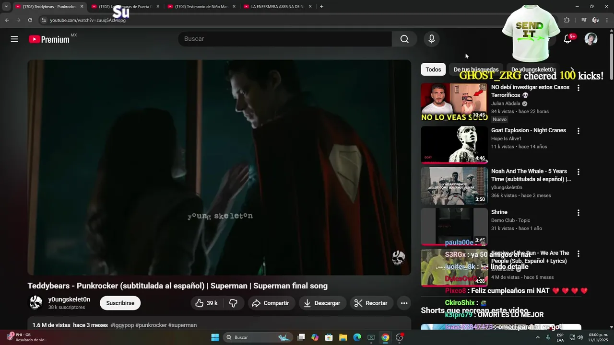The width and height of the screenshot is (614, 345).
Task: View site information icon in address bar
Action: pos(44,20)
